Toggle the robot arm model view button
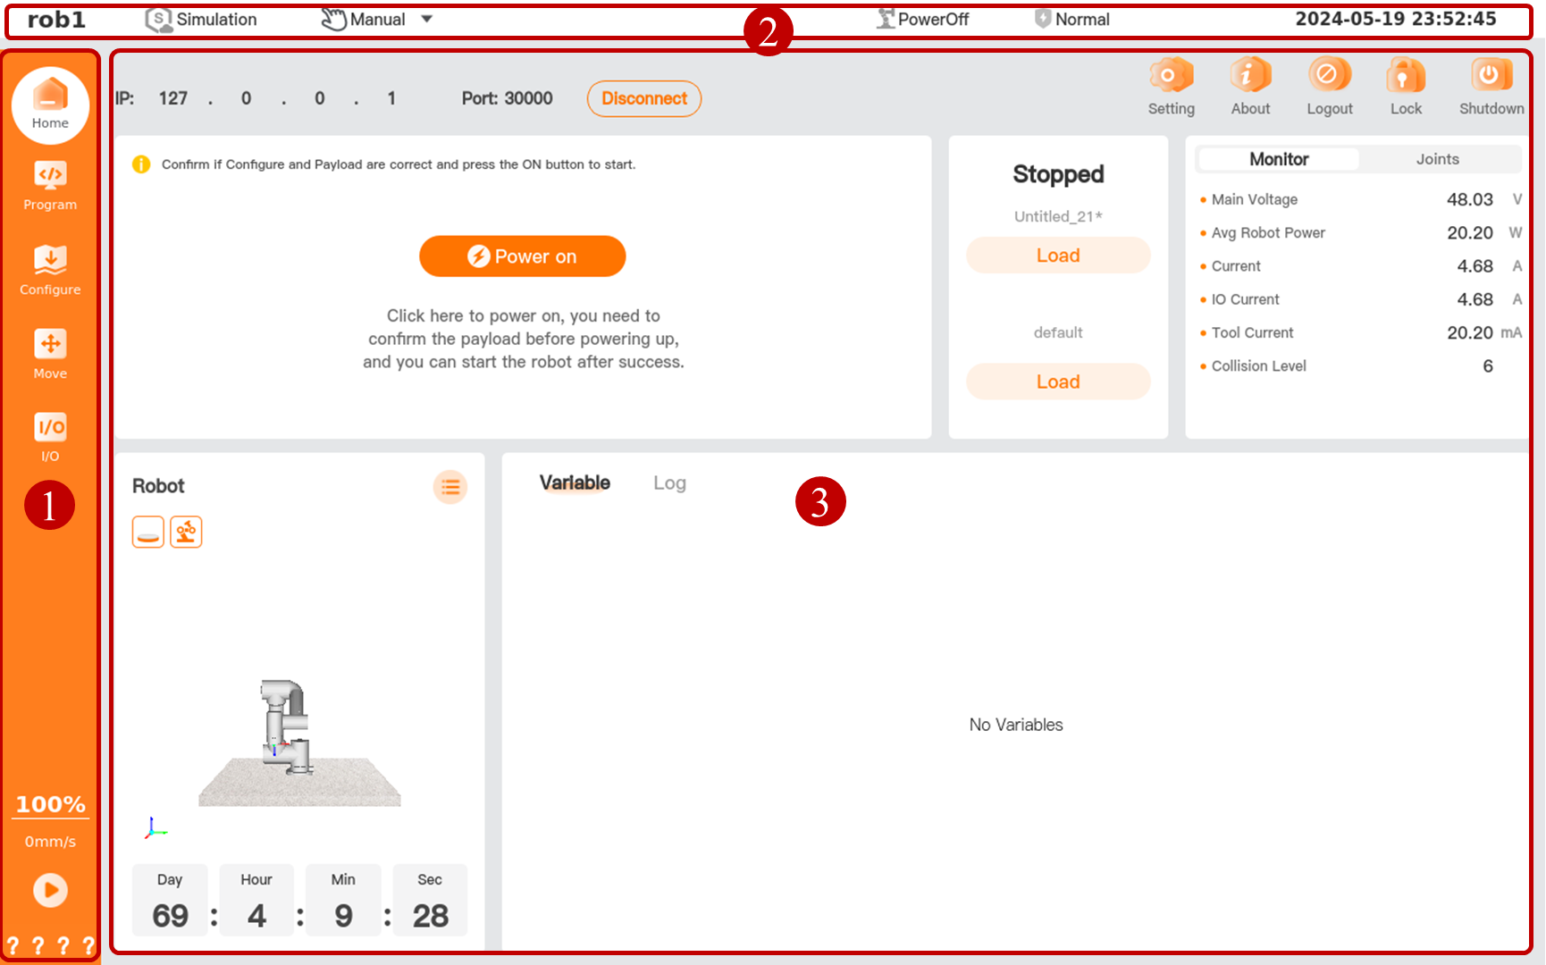 [x=186, y=533]
